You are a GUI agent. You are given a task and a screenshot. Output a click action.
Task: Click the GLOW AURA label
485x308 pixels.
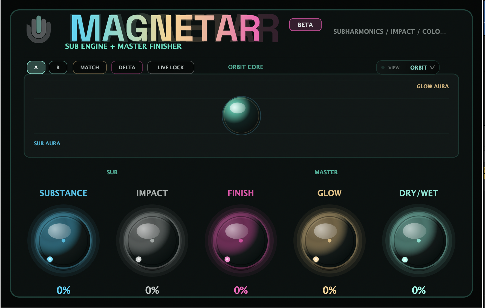pos(433,86)
